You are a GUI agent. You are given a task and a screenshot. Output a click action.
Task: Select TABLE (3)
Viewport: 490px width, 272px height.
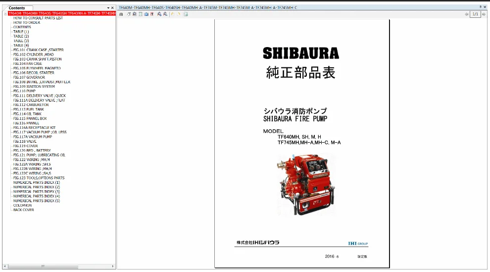tap(21, 41)
